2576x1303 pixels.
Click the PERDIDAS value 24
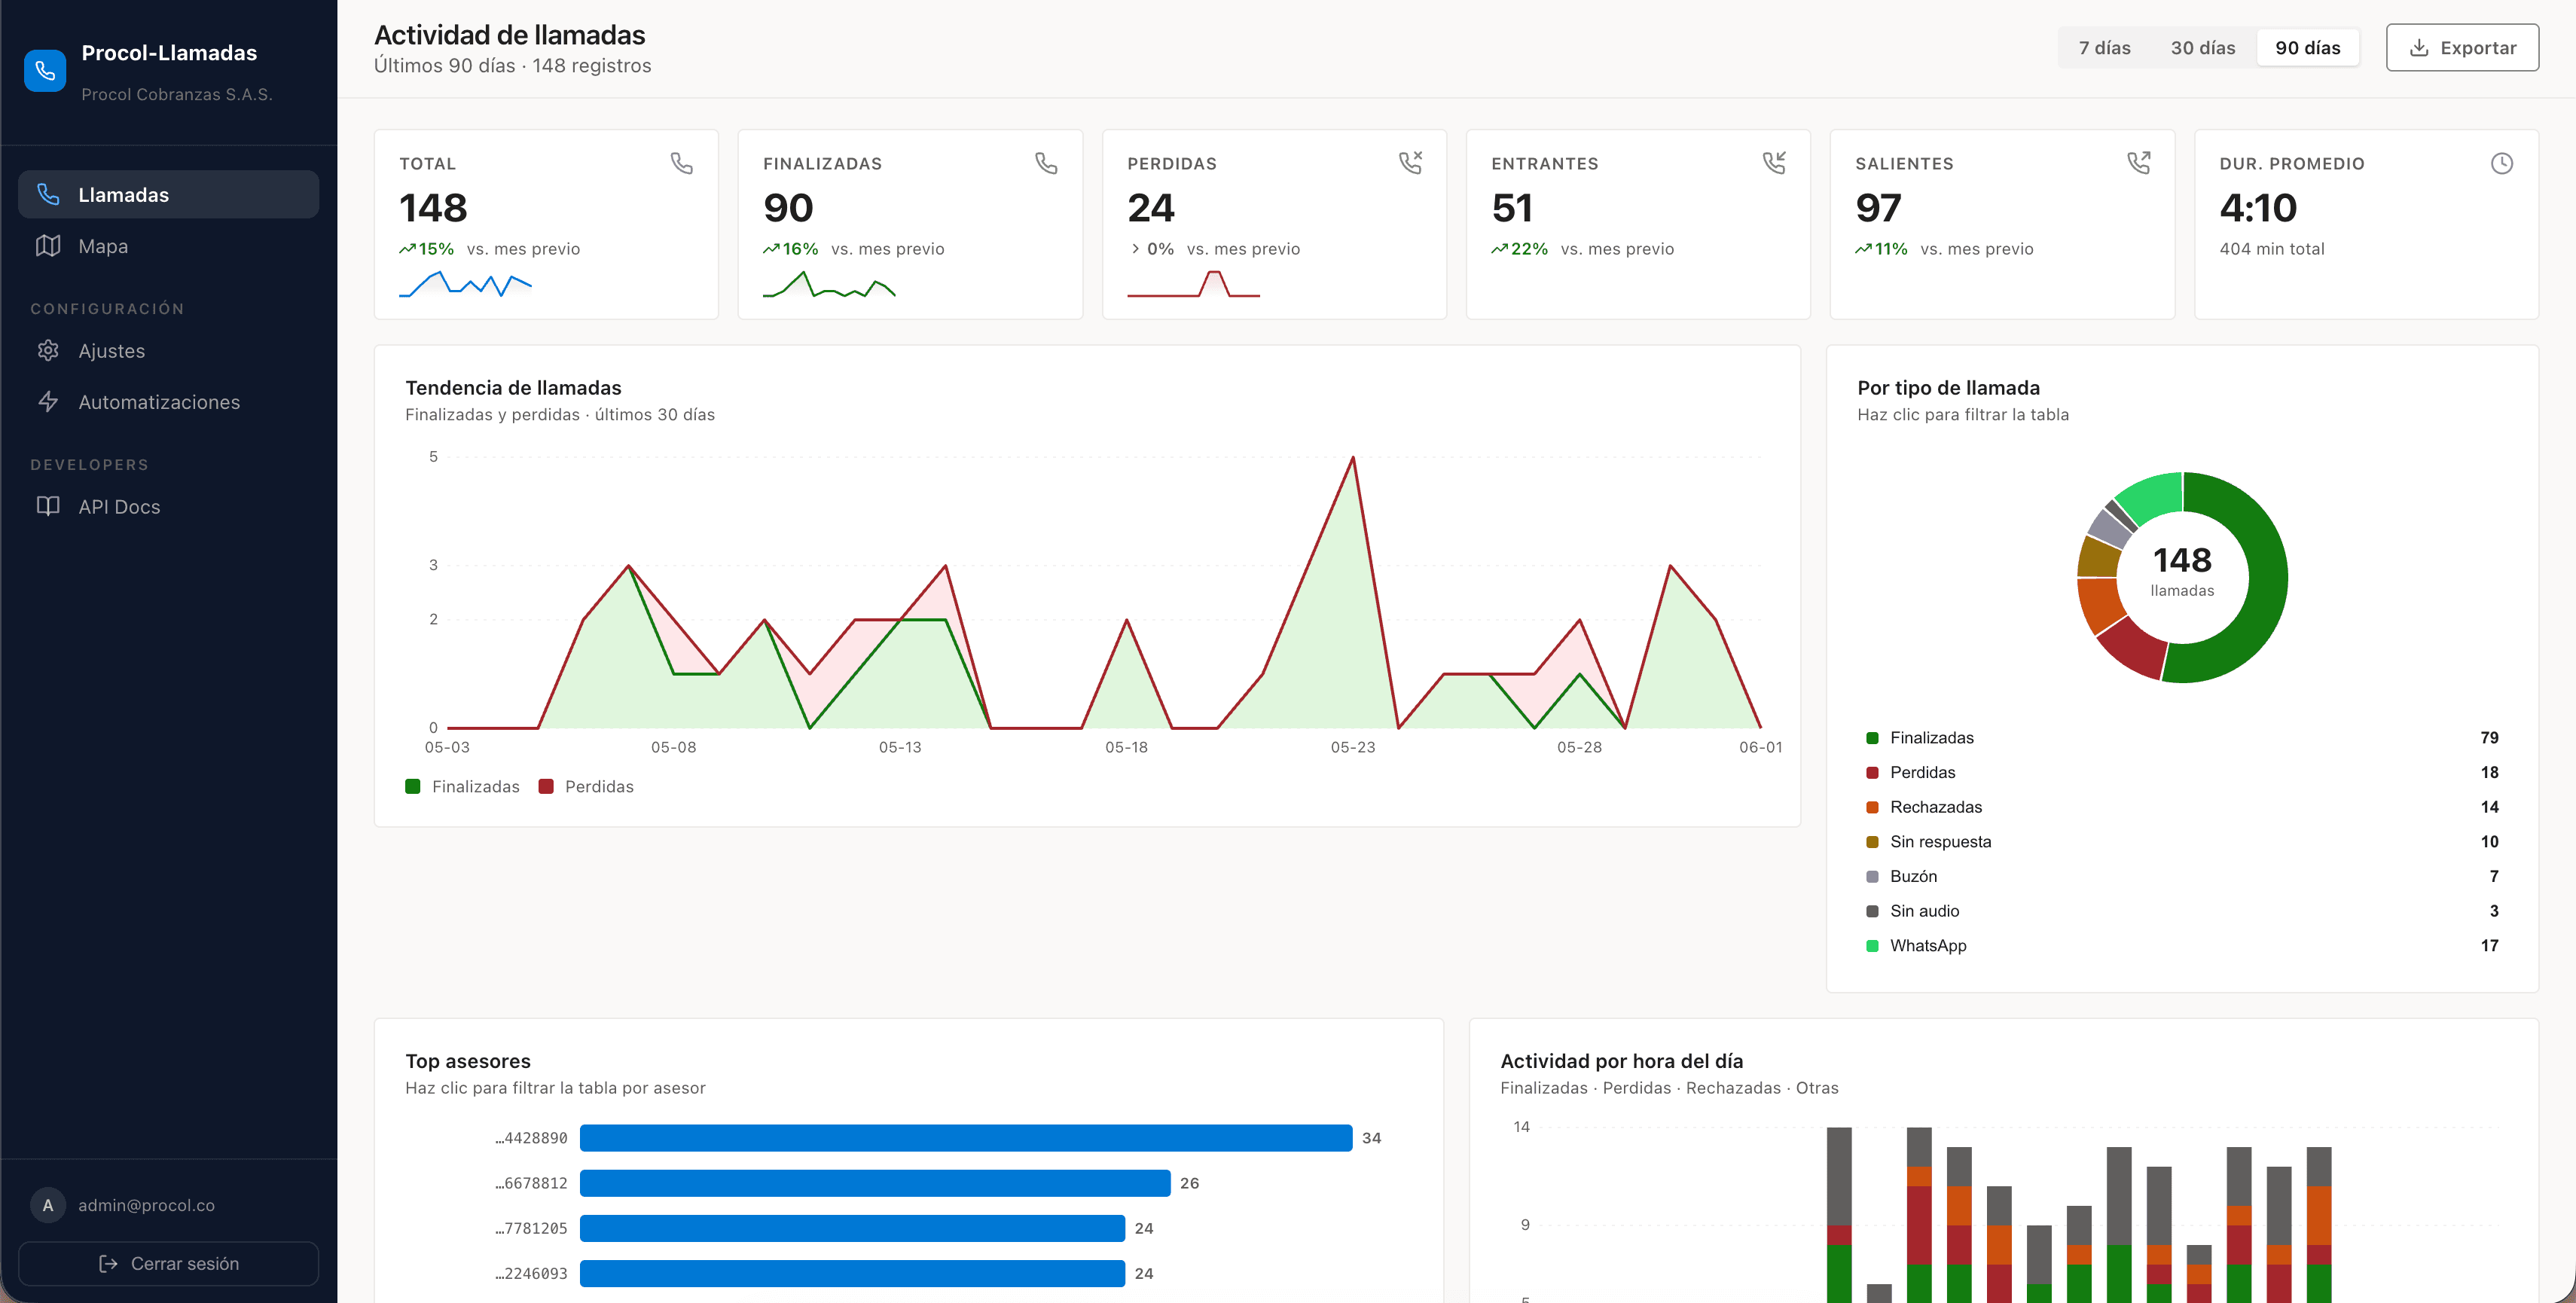point(1151,208)
